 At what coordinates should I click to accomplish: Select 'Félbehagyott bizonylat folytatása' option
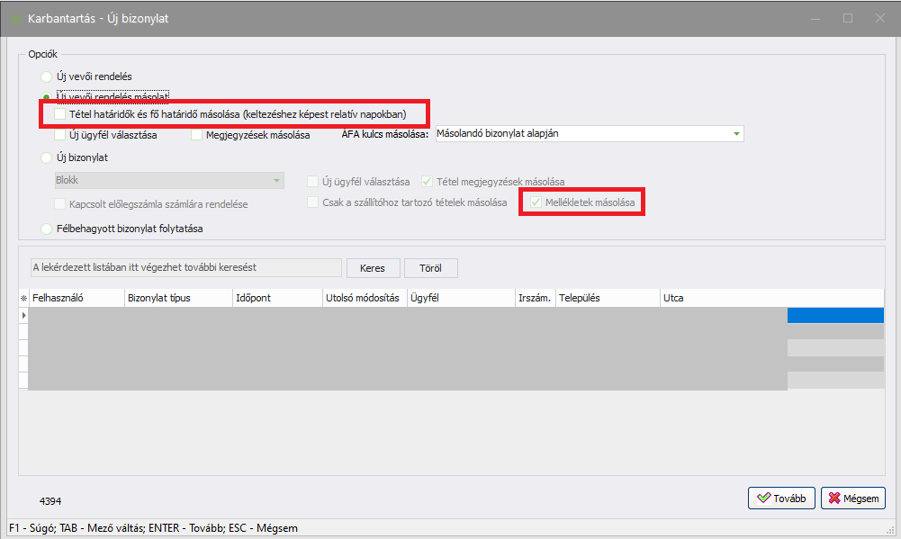pos(47,229)
